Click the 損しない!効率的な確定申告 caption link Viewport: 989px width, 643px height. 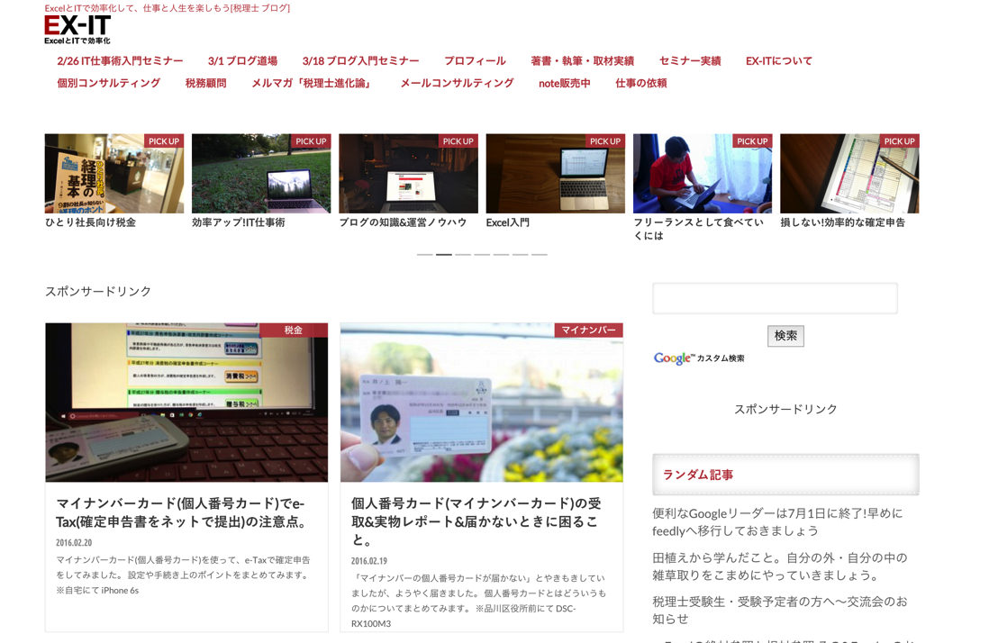[843, 222]
